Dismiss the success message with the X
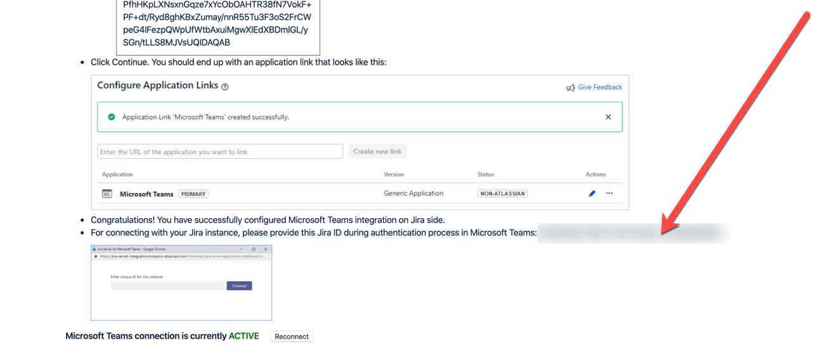The image size is (835, 361). 608,117
